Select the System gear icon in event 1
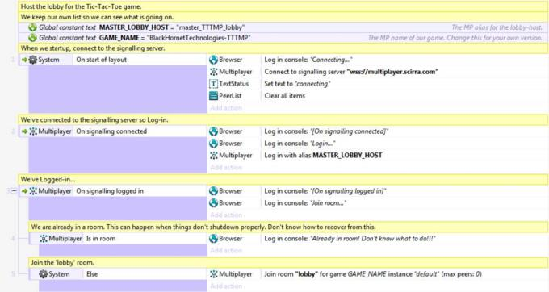The width and height of the screenshot is (549, 292). (x=33, y=60)
